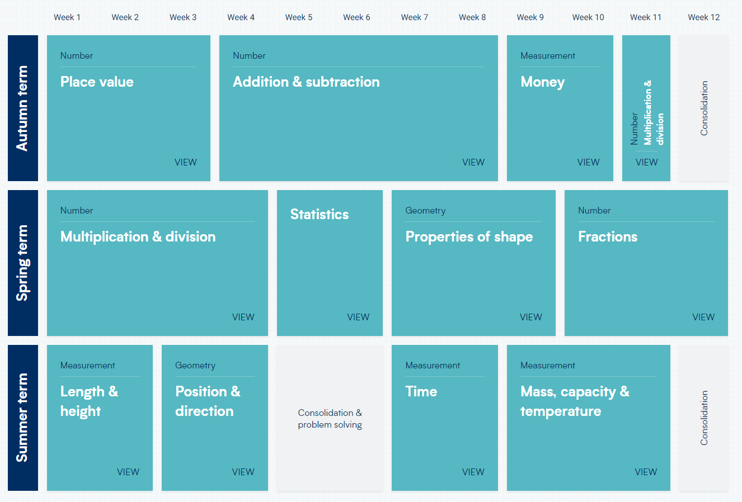Viewport: 742px width, 502px height.
Task: Select Consolidation & problem solving block
Action: (330, 418)
